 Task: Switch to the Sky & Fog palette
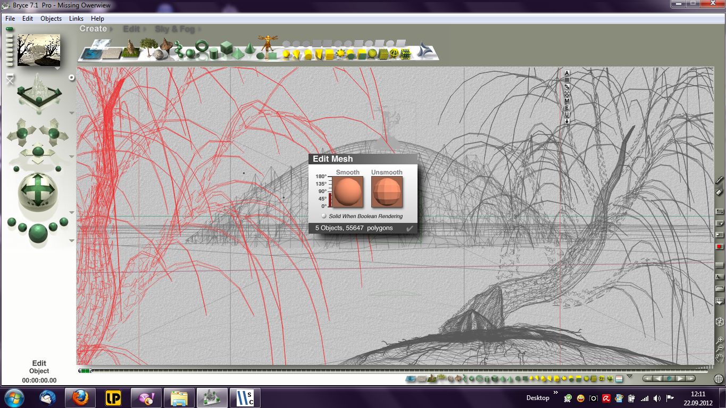(x=174, y=29)
